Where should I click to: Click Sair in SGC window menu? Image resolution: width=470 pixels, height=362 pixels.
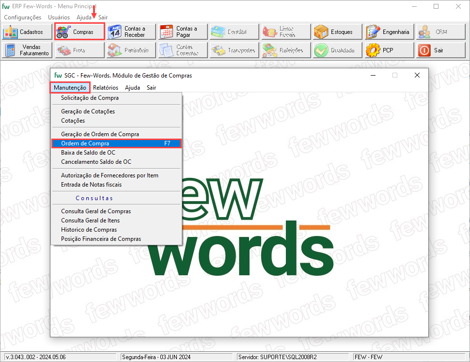click(x=151, y=88)
